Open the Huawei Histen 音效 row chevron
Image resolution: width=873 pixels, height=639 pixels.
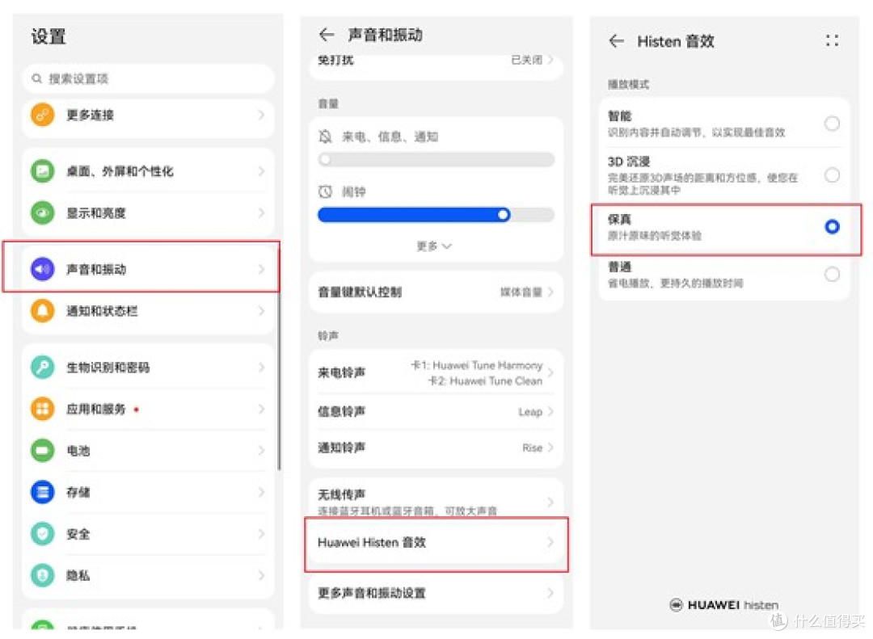coord(550,541)
